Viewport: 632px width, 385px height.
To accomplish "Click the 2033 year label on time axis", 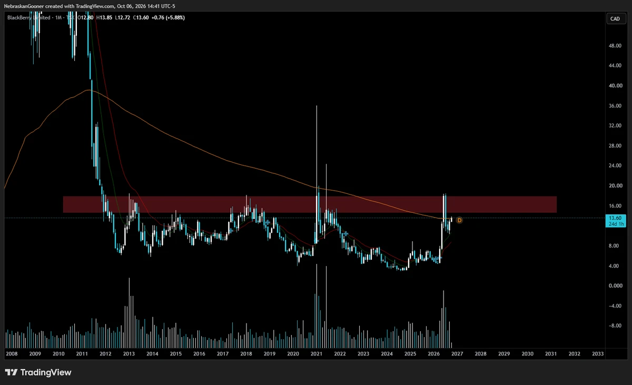I will point(598,353).
